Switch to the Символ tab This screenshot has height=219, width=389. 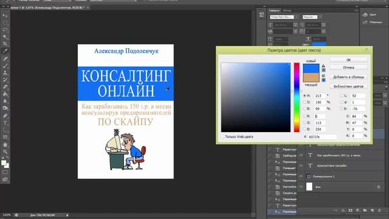pos(274,10)
